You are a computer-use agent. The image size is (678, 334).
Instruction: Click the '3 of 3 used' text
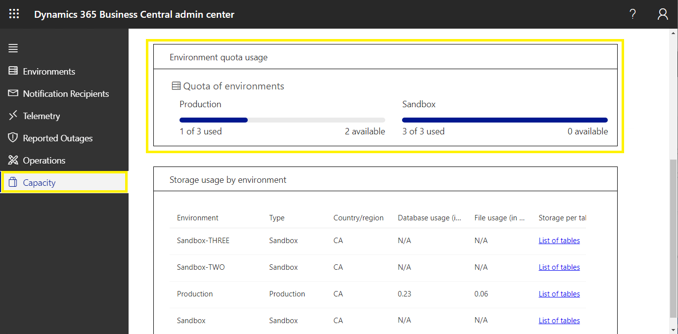tap(423, 131)
